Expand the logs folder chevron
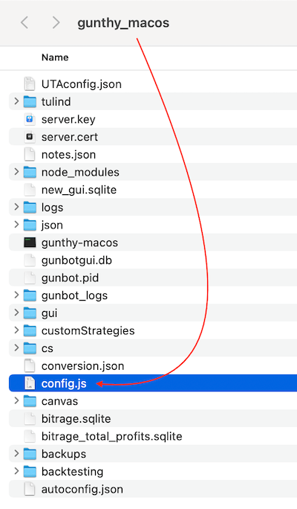 click(16, 207)
